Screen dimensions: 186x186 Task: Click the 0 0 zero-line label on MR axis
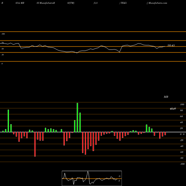pos(182,134)
